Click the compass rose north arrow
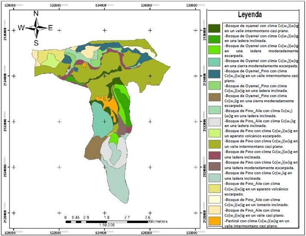Image resolution: width=306 pixels, height=236 pixels. [37, 21]
